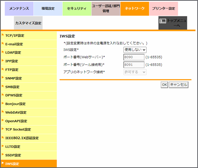Open the カスタマイズ設定 tab

point(28,23)
